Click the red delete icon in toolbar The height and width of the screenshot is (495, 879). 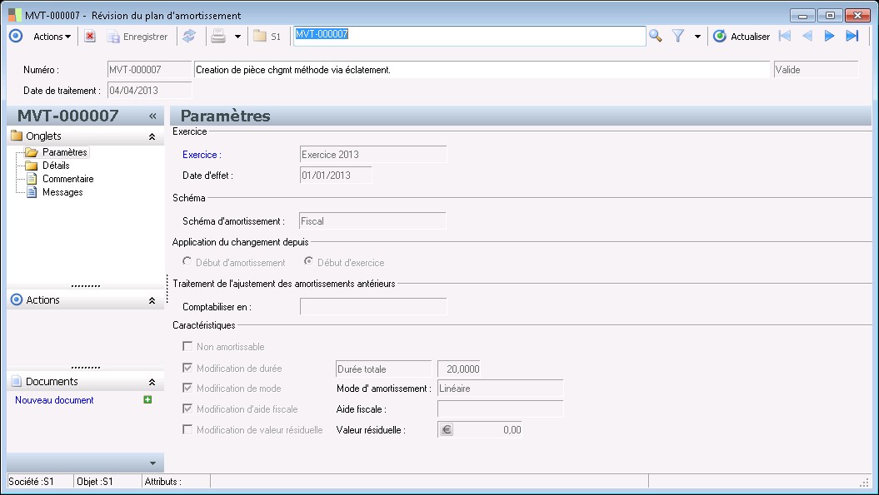click(90, 37)
